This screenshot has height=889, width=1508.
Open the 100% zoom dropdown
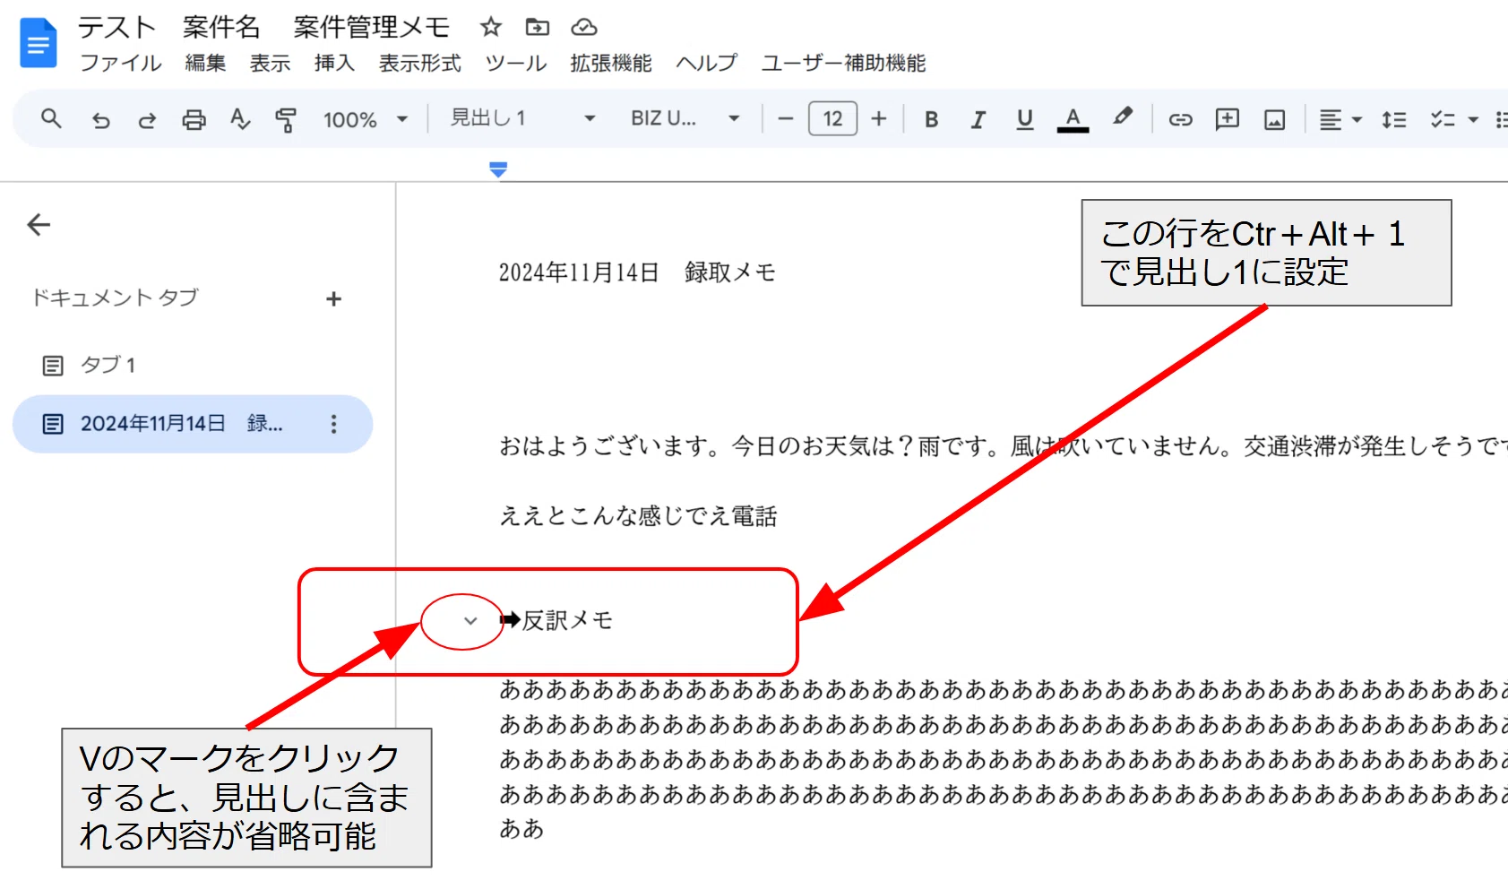click(366, 119)
